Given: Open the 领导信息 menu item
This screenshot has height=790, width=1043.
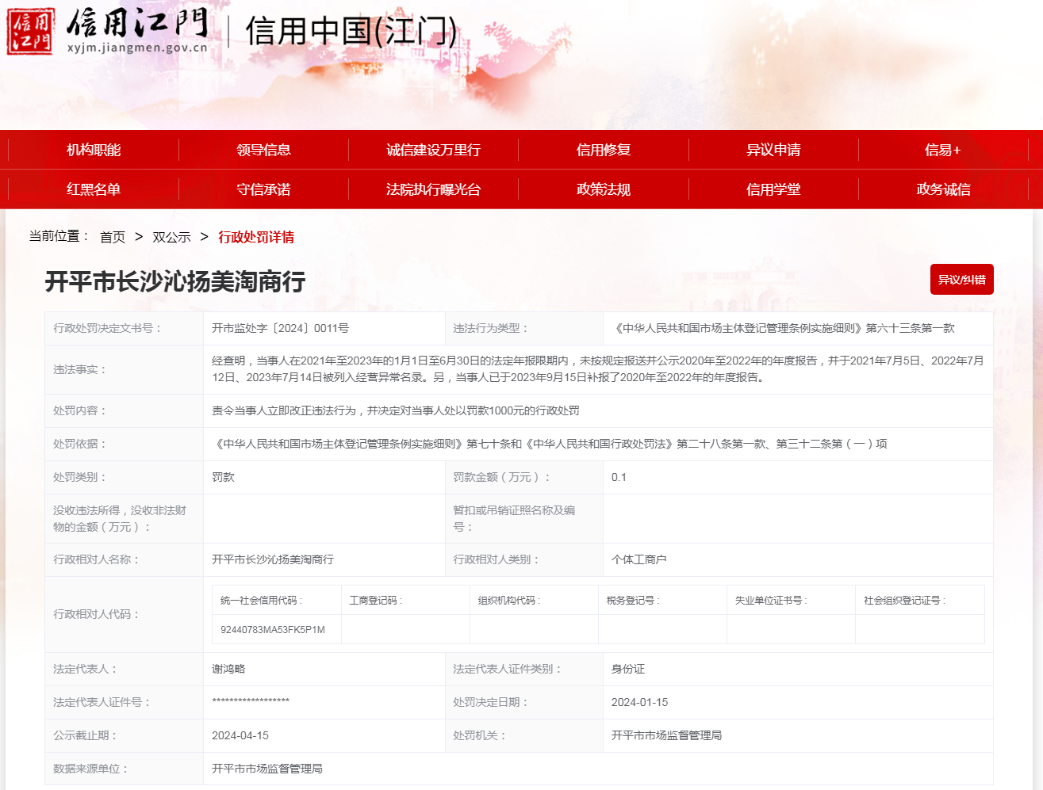Looking at the screenshot, I should [x=263, y=150].
